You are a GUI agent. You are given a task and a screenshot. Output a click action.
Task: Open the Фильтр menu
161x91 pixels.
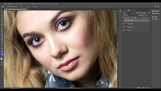(x=39, y=4)
